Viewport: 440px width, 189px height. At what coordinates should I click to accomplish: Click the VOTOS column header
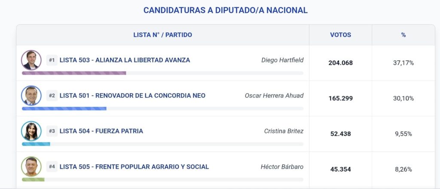point(340,35)
